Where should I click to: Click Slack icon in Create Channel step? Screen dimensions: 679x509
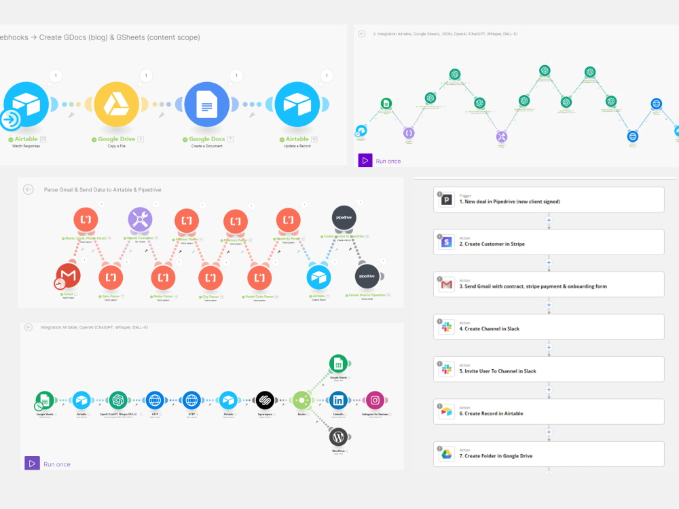point(447,327)
